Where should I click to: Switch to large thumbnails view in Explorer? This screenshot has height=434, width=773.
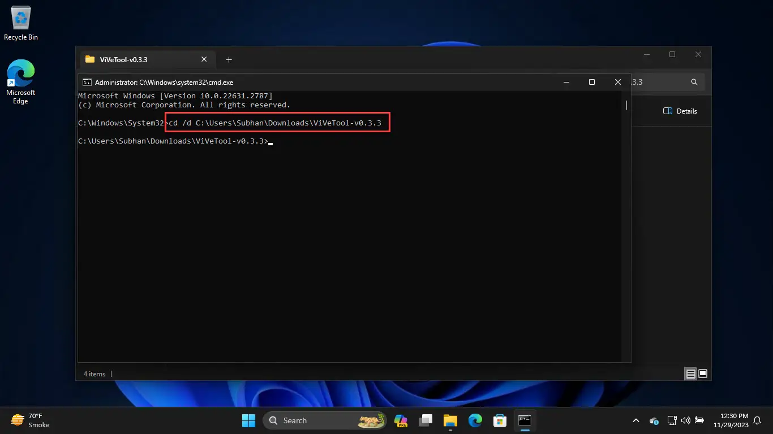(x=703, y=374)
